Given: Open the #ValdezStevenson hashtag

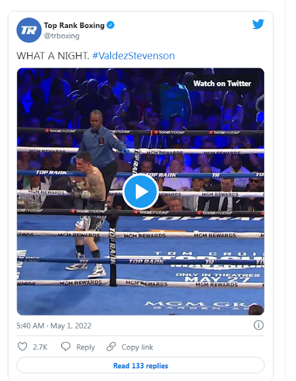Looking at the screenshot, I should coord(133,55).
